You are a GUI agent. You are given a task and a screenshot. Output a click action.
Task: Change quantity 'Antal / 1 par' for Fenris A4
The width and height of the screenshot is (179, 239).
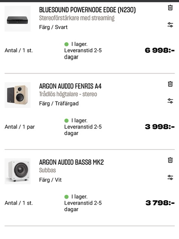click(20, 127)
